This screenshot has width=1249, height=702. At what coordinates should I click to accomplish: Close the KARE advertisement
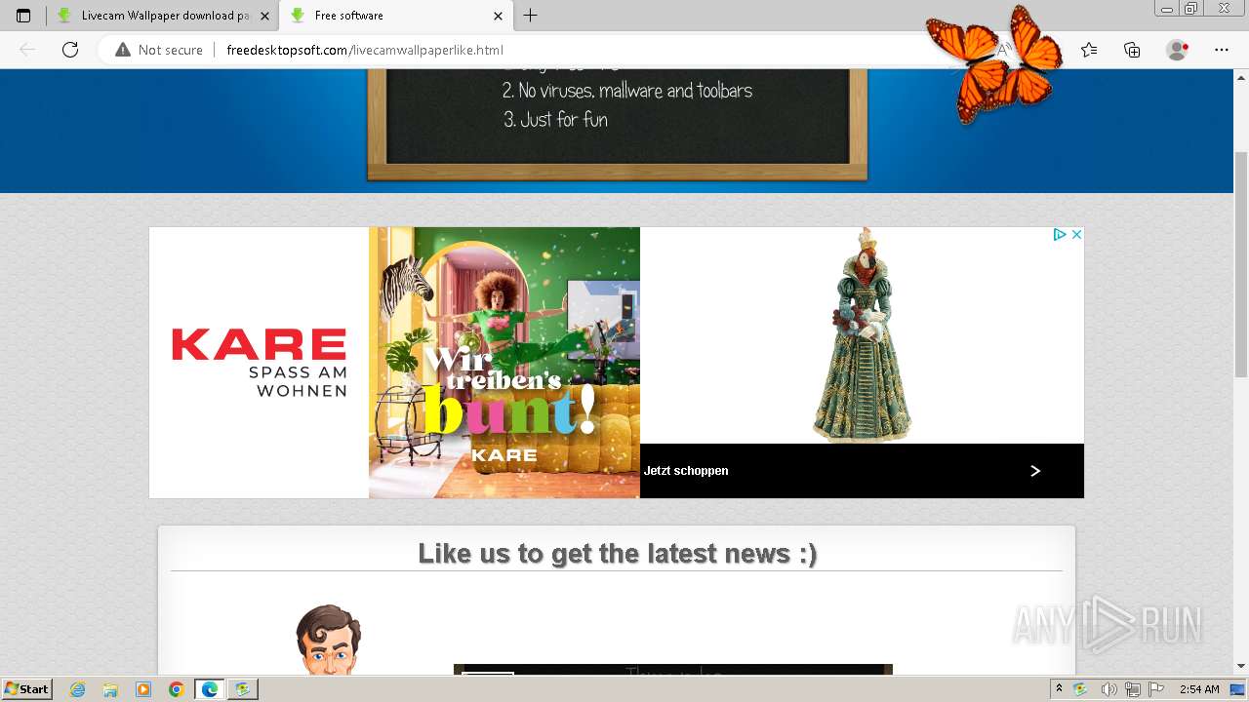pos(1076,235)
